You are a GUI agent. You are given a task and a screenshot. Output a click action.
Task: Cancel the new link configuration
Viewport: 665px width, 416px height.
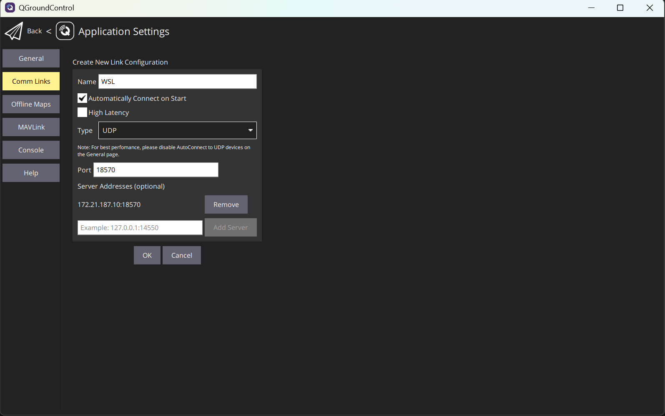(x=182, y=255)
